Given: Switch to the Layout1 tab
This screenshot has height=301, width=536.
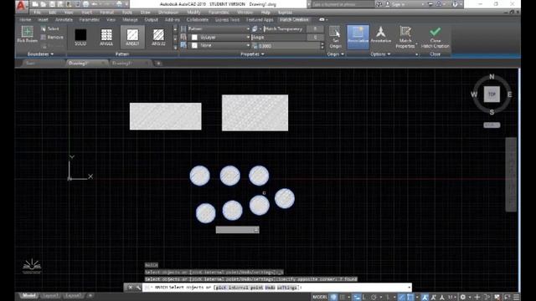Looking at the screenshot, I should pos(50,295).
